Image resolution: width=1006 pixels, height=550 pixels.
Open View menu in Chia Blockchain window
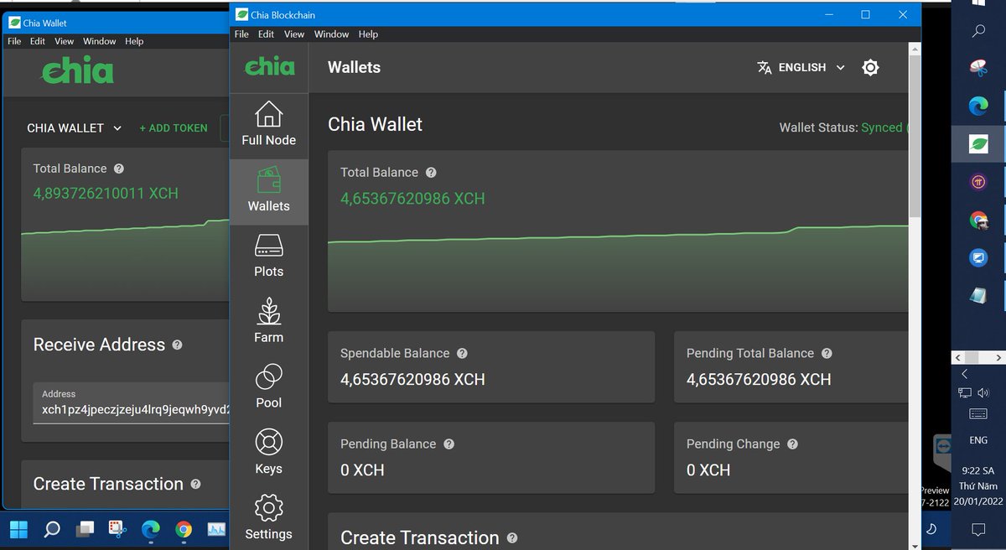click(294, 34)
